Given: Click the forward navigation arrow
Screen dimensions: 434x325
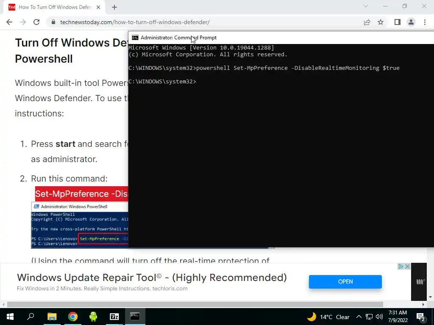Looking at the screenshot, I should tap(23, 22).
